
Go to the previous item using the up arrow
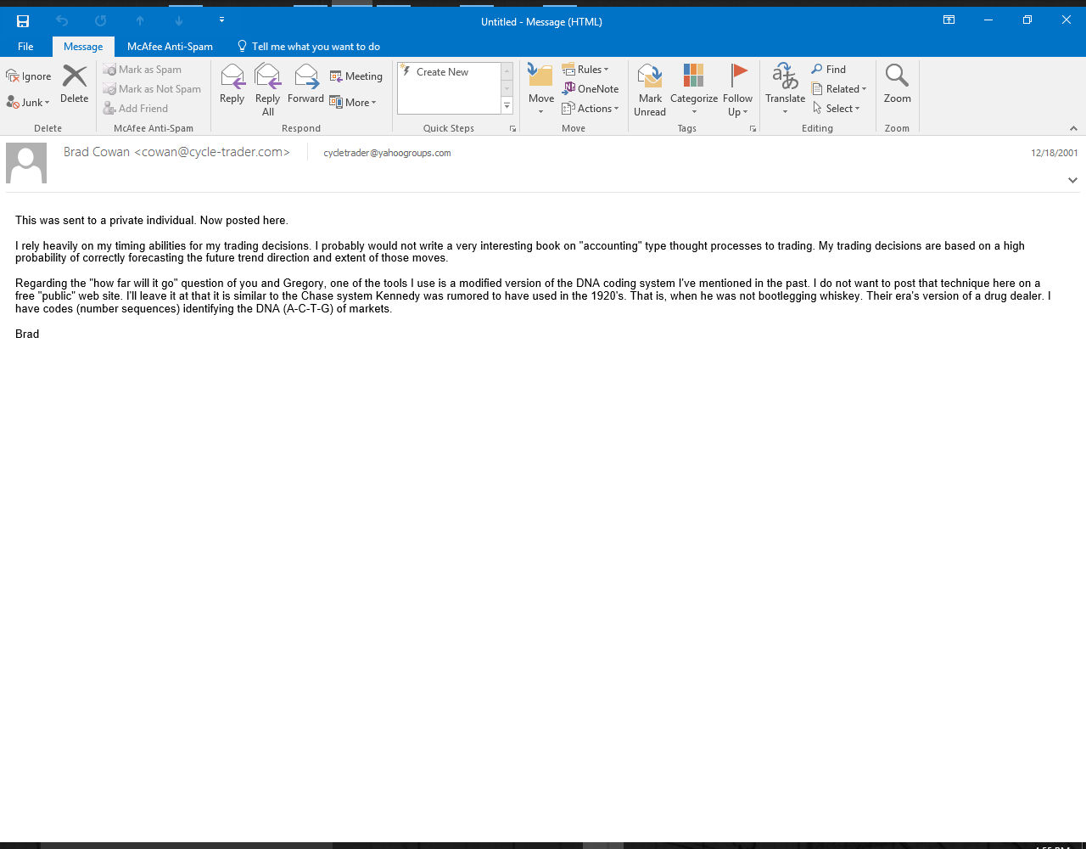(x=140, y=21)
